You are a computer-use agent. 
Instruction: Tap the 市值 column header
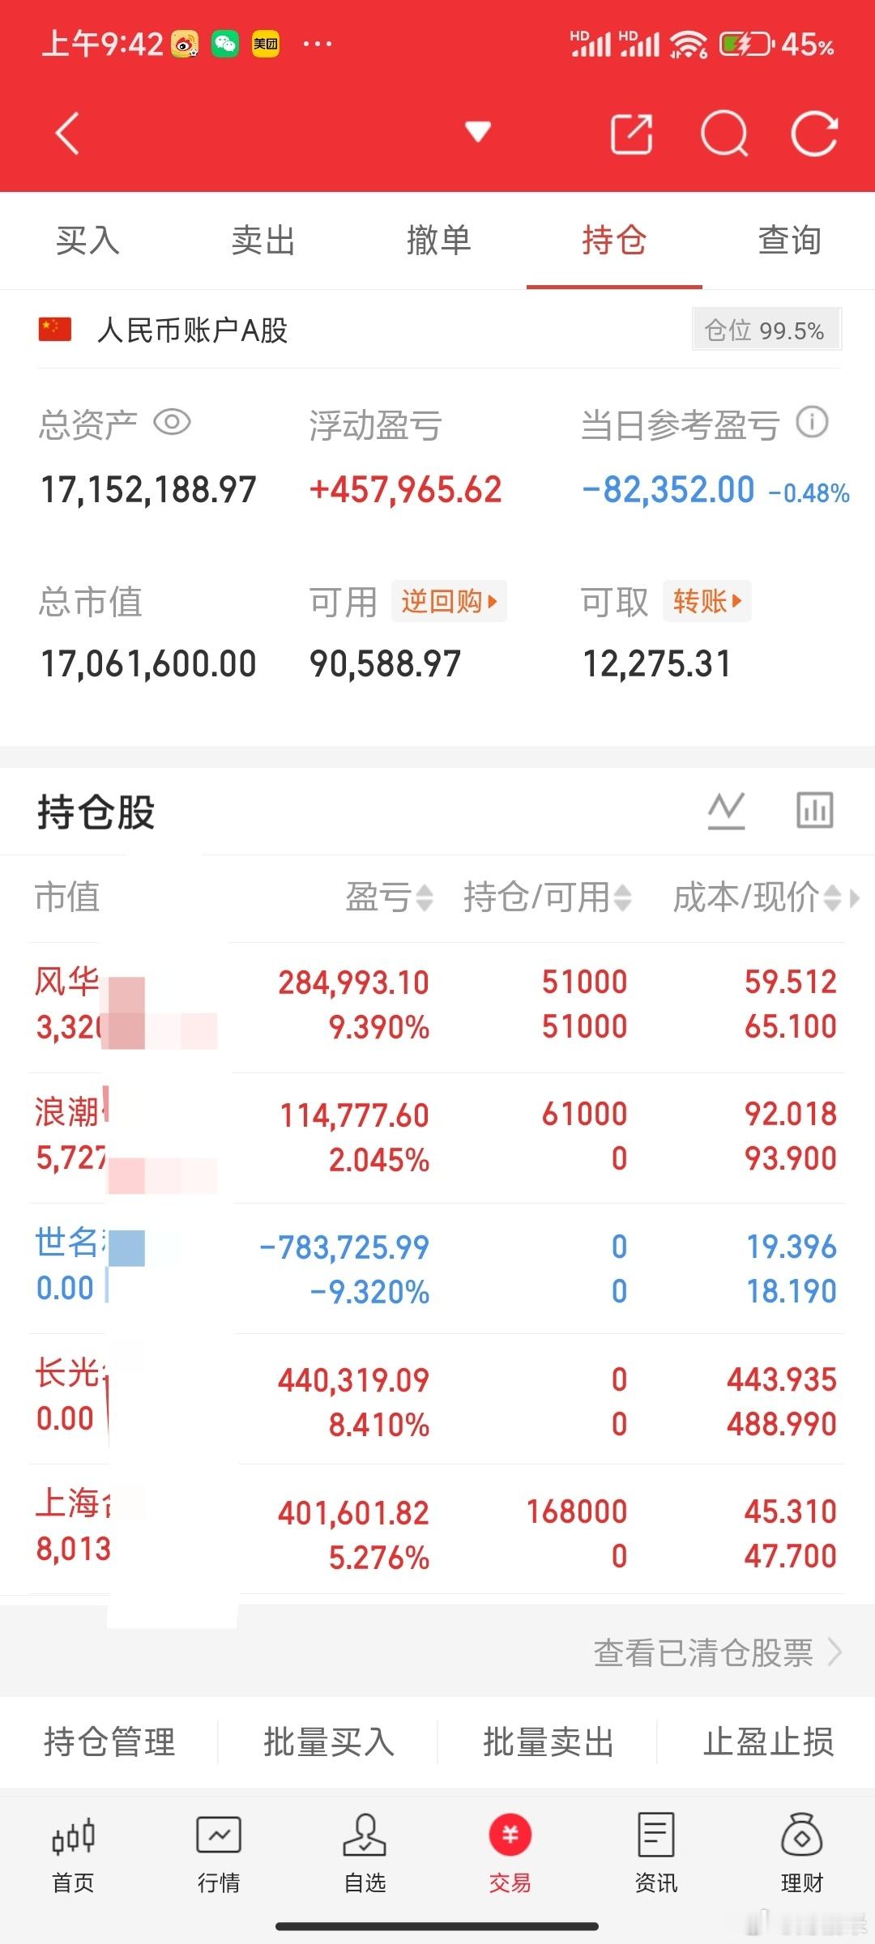pyautogui.click(x=67, y=897)
